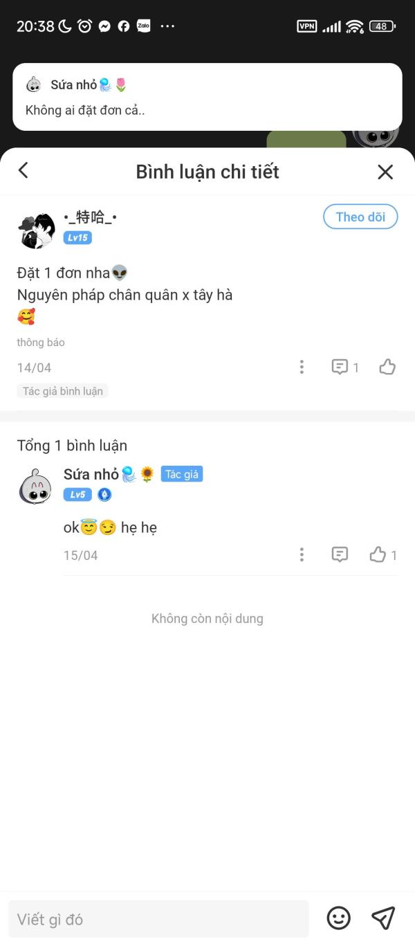Focus the Viết gì đó input field
The image size is (415, 946).
[x=158, y=919]
